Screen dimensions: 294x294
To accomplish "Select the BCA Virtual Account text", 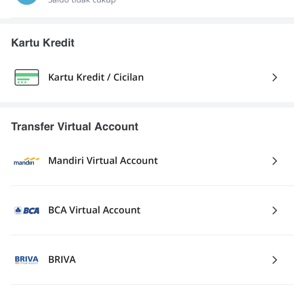I will click(x=94, y=210).
